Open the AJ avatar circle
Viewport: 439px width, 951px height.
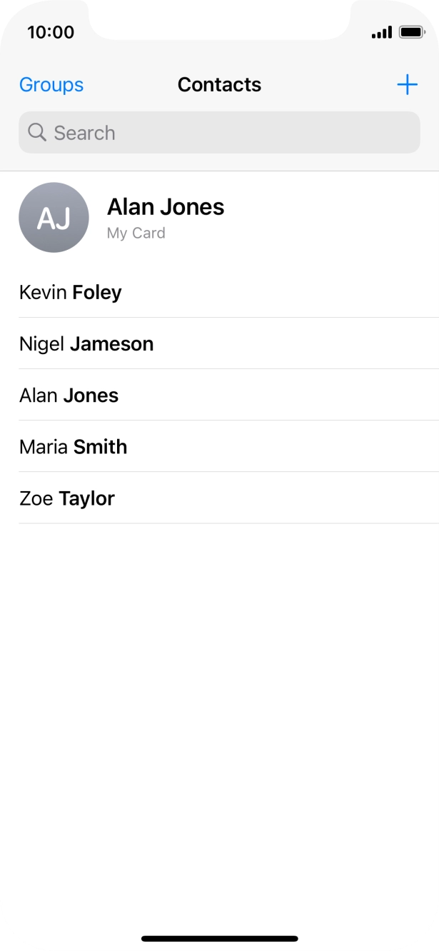point(54,218)
